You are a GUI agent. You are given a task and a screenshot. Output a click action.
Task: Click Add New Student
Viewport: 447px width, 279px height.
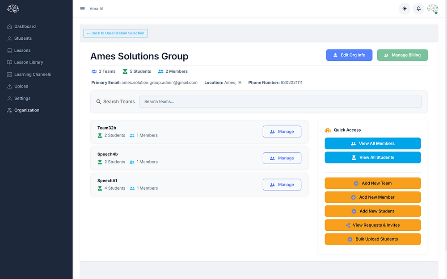coord(373,211)
